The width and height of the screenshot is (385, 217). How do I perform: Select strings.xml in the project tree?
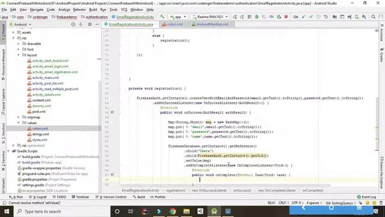(x=40, y=134)
